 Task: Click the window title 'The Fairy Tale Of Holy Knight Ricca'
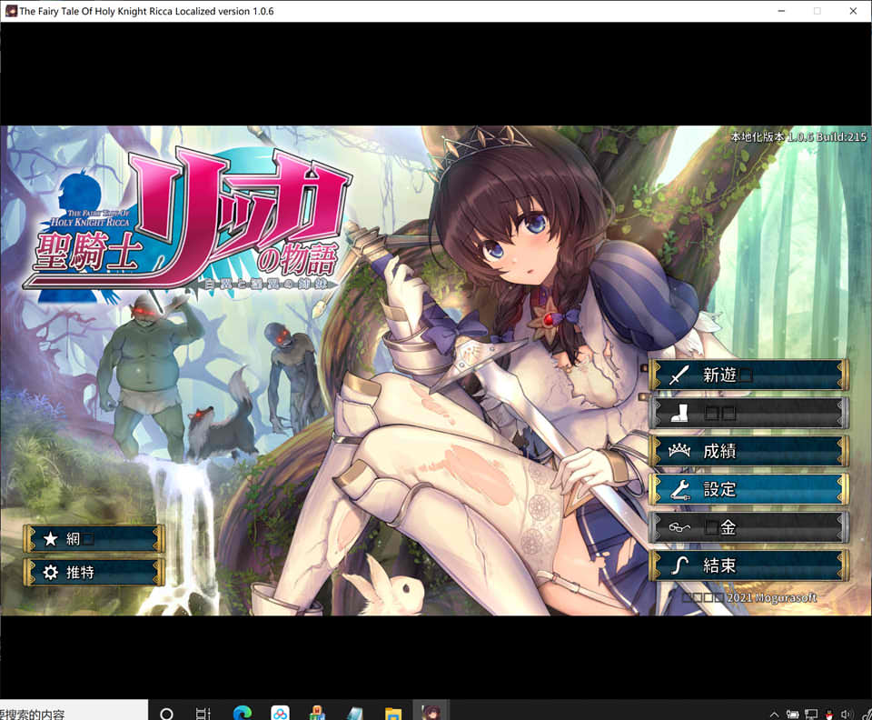point(96,11)
